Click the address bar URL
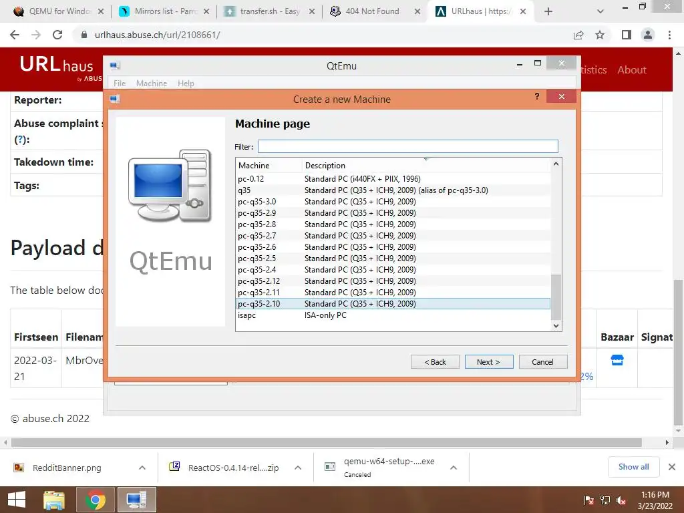Viewport: 684px width, 513px height. (157, 35)
